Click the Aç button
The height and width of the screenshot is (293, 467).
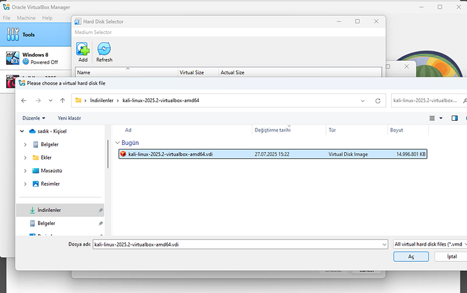click(x=411, y=257)
